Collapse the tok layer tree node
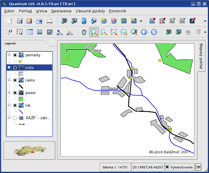This screenshot has height=173, width=209. click(9, 105)
